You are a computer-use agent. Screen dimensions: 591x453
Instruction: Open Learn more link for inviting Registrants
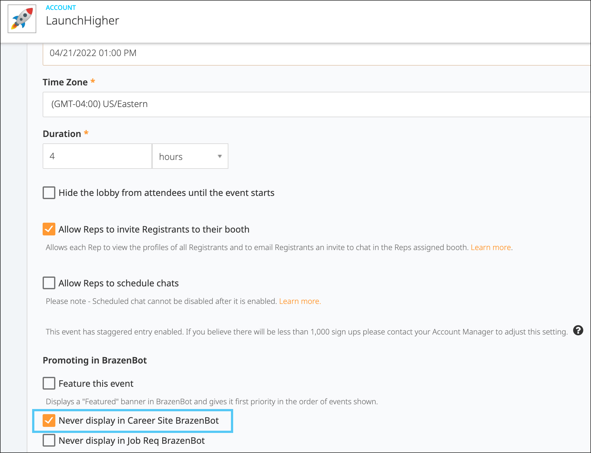click(491, 248)
